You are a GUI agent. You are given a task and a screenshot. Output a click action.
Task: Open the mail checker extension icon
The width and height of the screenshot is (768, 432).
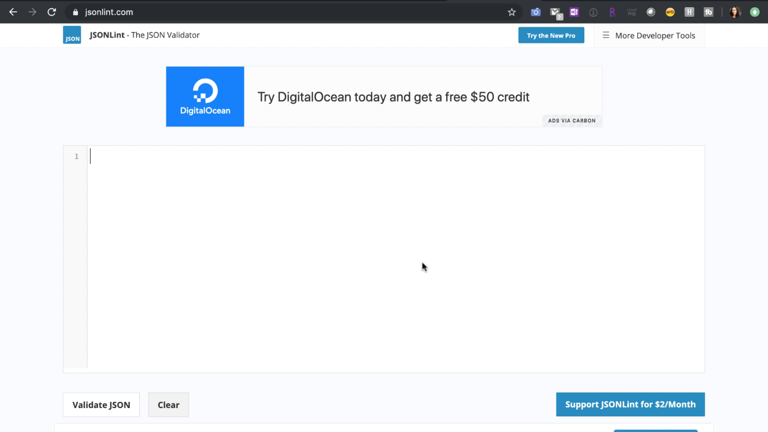point(555,12)
